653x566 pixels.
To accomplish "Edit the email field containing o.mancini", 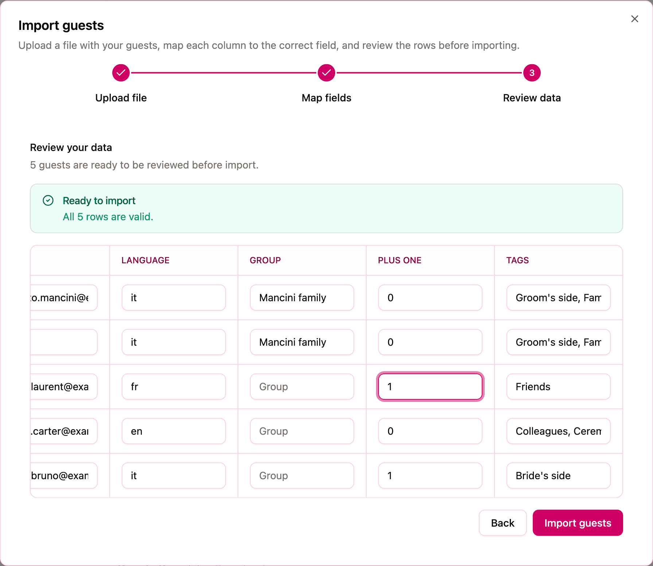I will click(64, 298).
